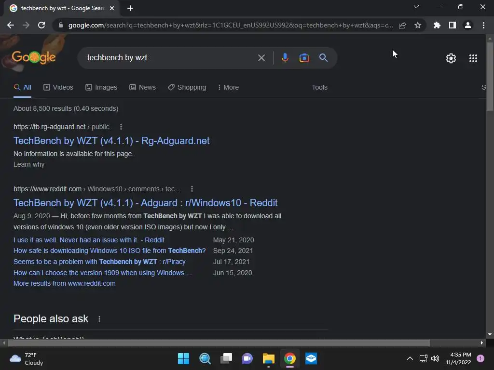
Task: Open Google quick settings gear
Action: tap(451, 58)
